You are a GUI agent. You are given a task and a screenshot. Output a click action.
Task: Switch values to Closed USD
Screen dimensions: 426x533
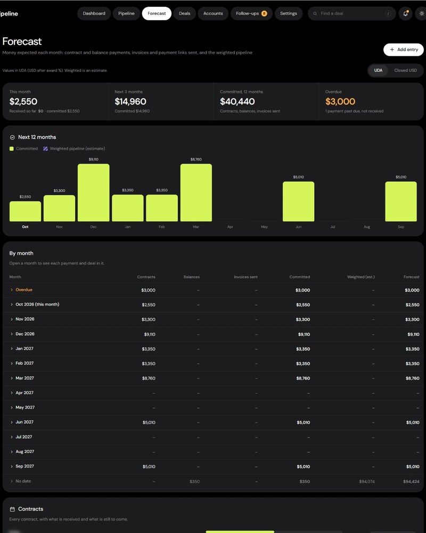405,70
